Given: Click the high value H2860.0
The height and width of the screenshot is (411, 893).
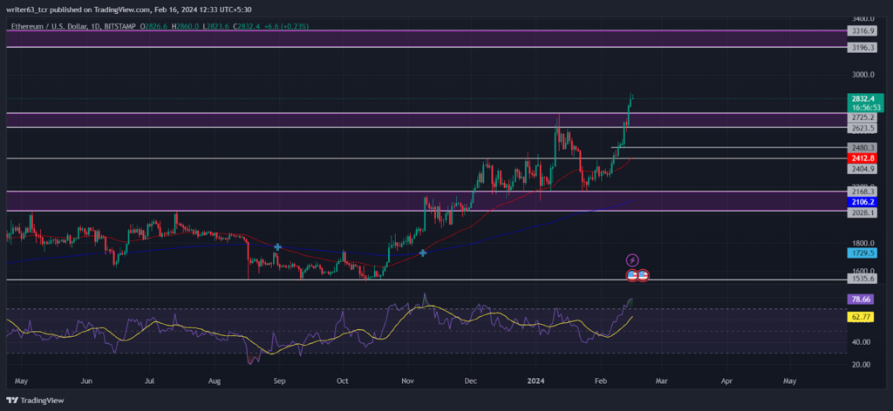Looking at the screenshot, I should [183, 26].
